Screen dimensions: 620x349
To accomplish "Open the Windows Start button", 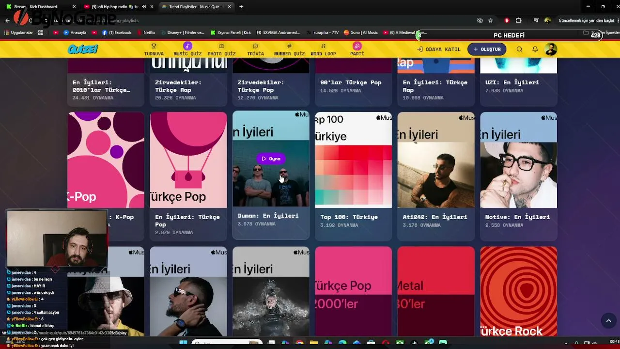I will 183,344.
